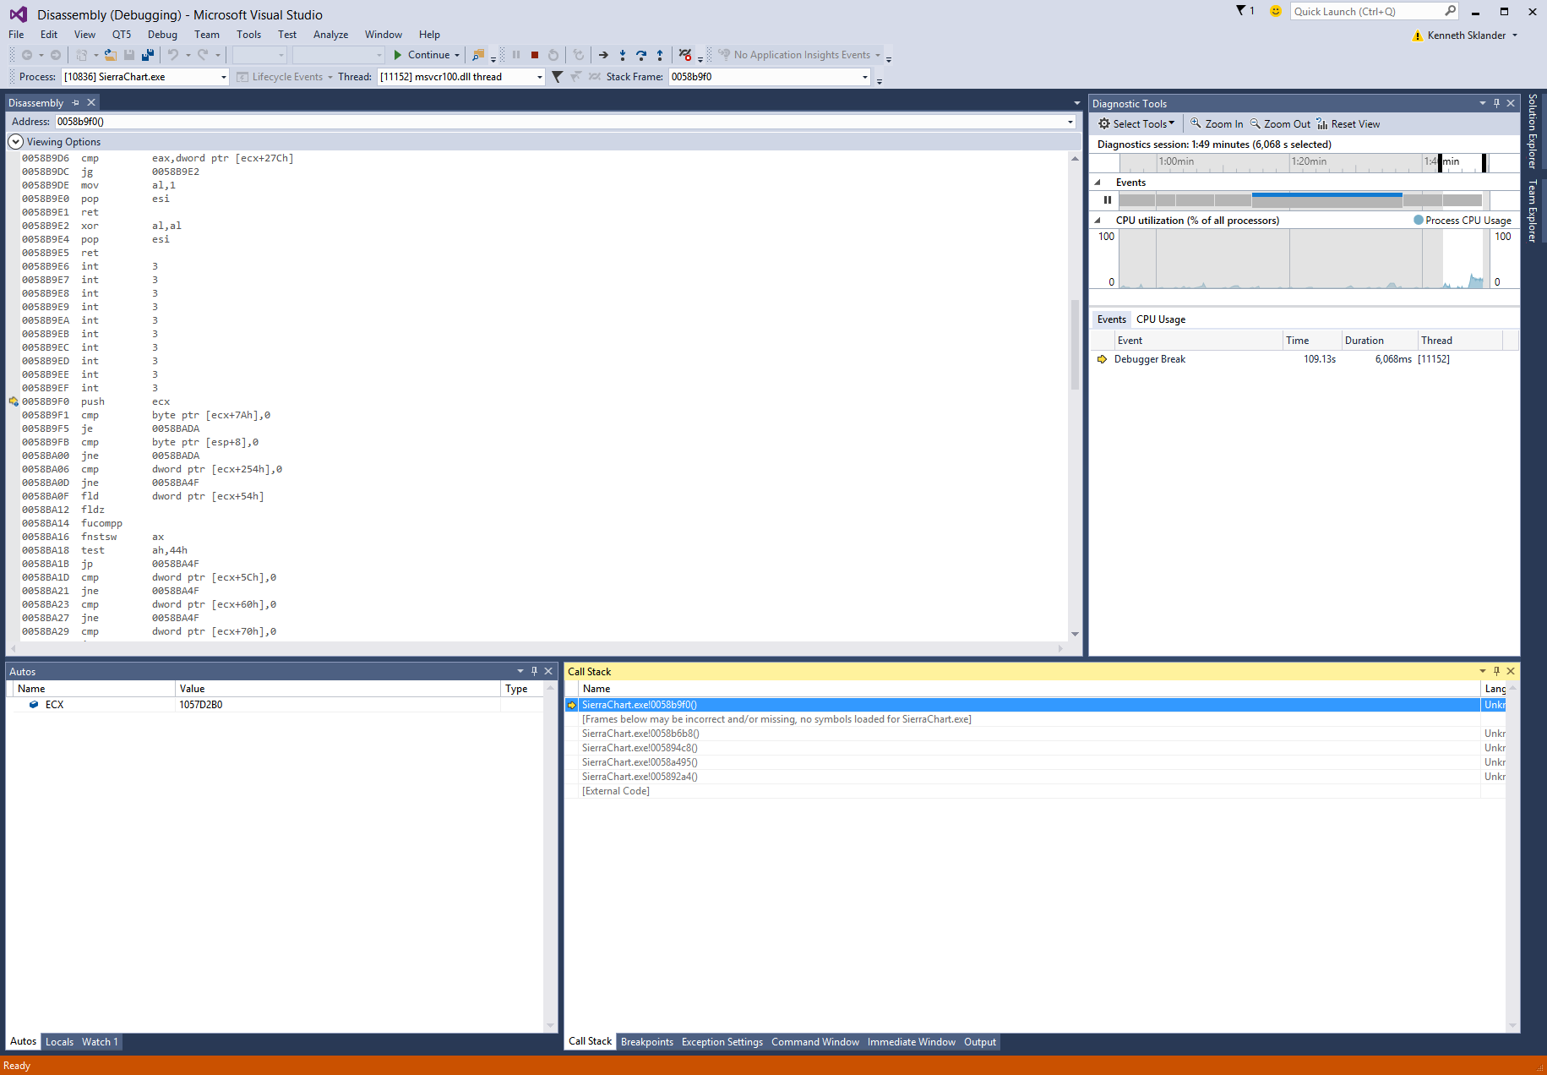Open the Stack Frame combo box
Image resolution: width=1547 pixels, height=1075 pixels.
(x=770, y=77)
